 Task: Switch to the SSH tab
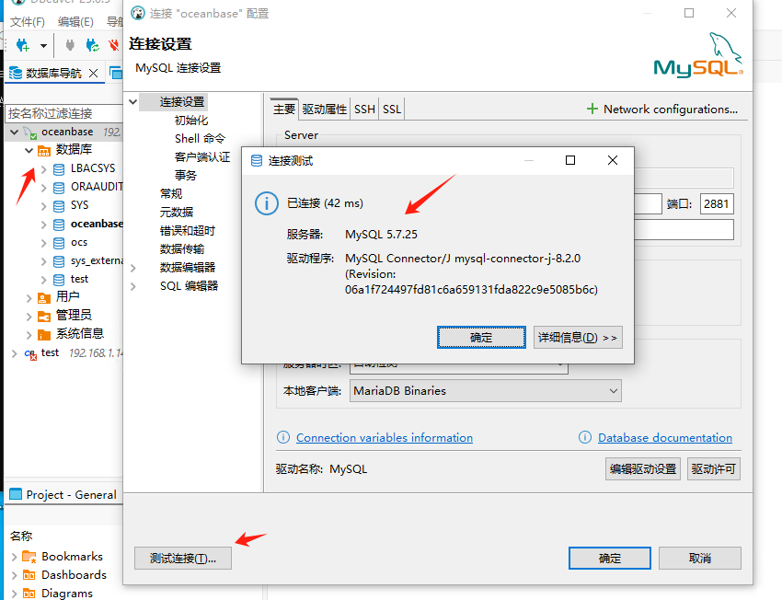click(364, 110)
